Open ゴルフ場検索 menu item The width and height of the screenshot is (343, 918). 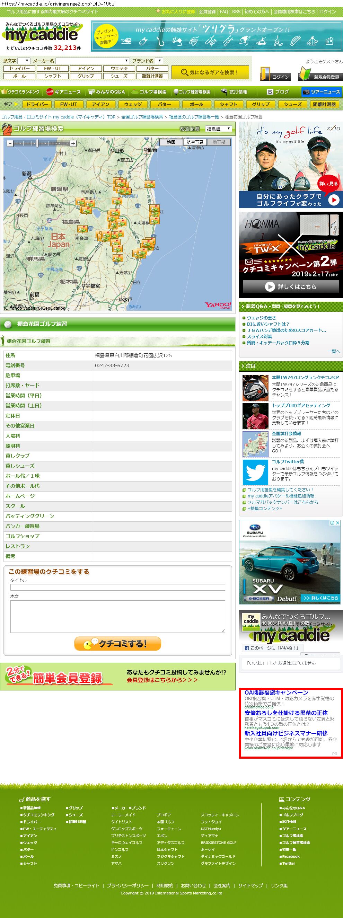(149, 91)
